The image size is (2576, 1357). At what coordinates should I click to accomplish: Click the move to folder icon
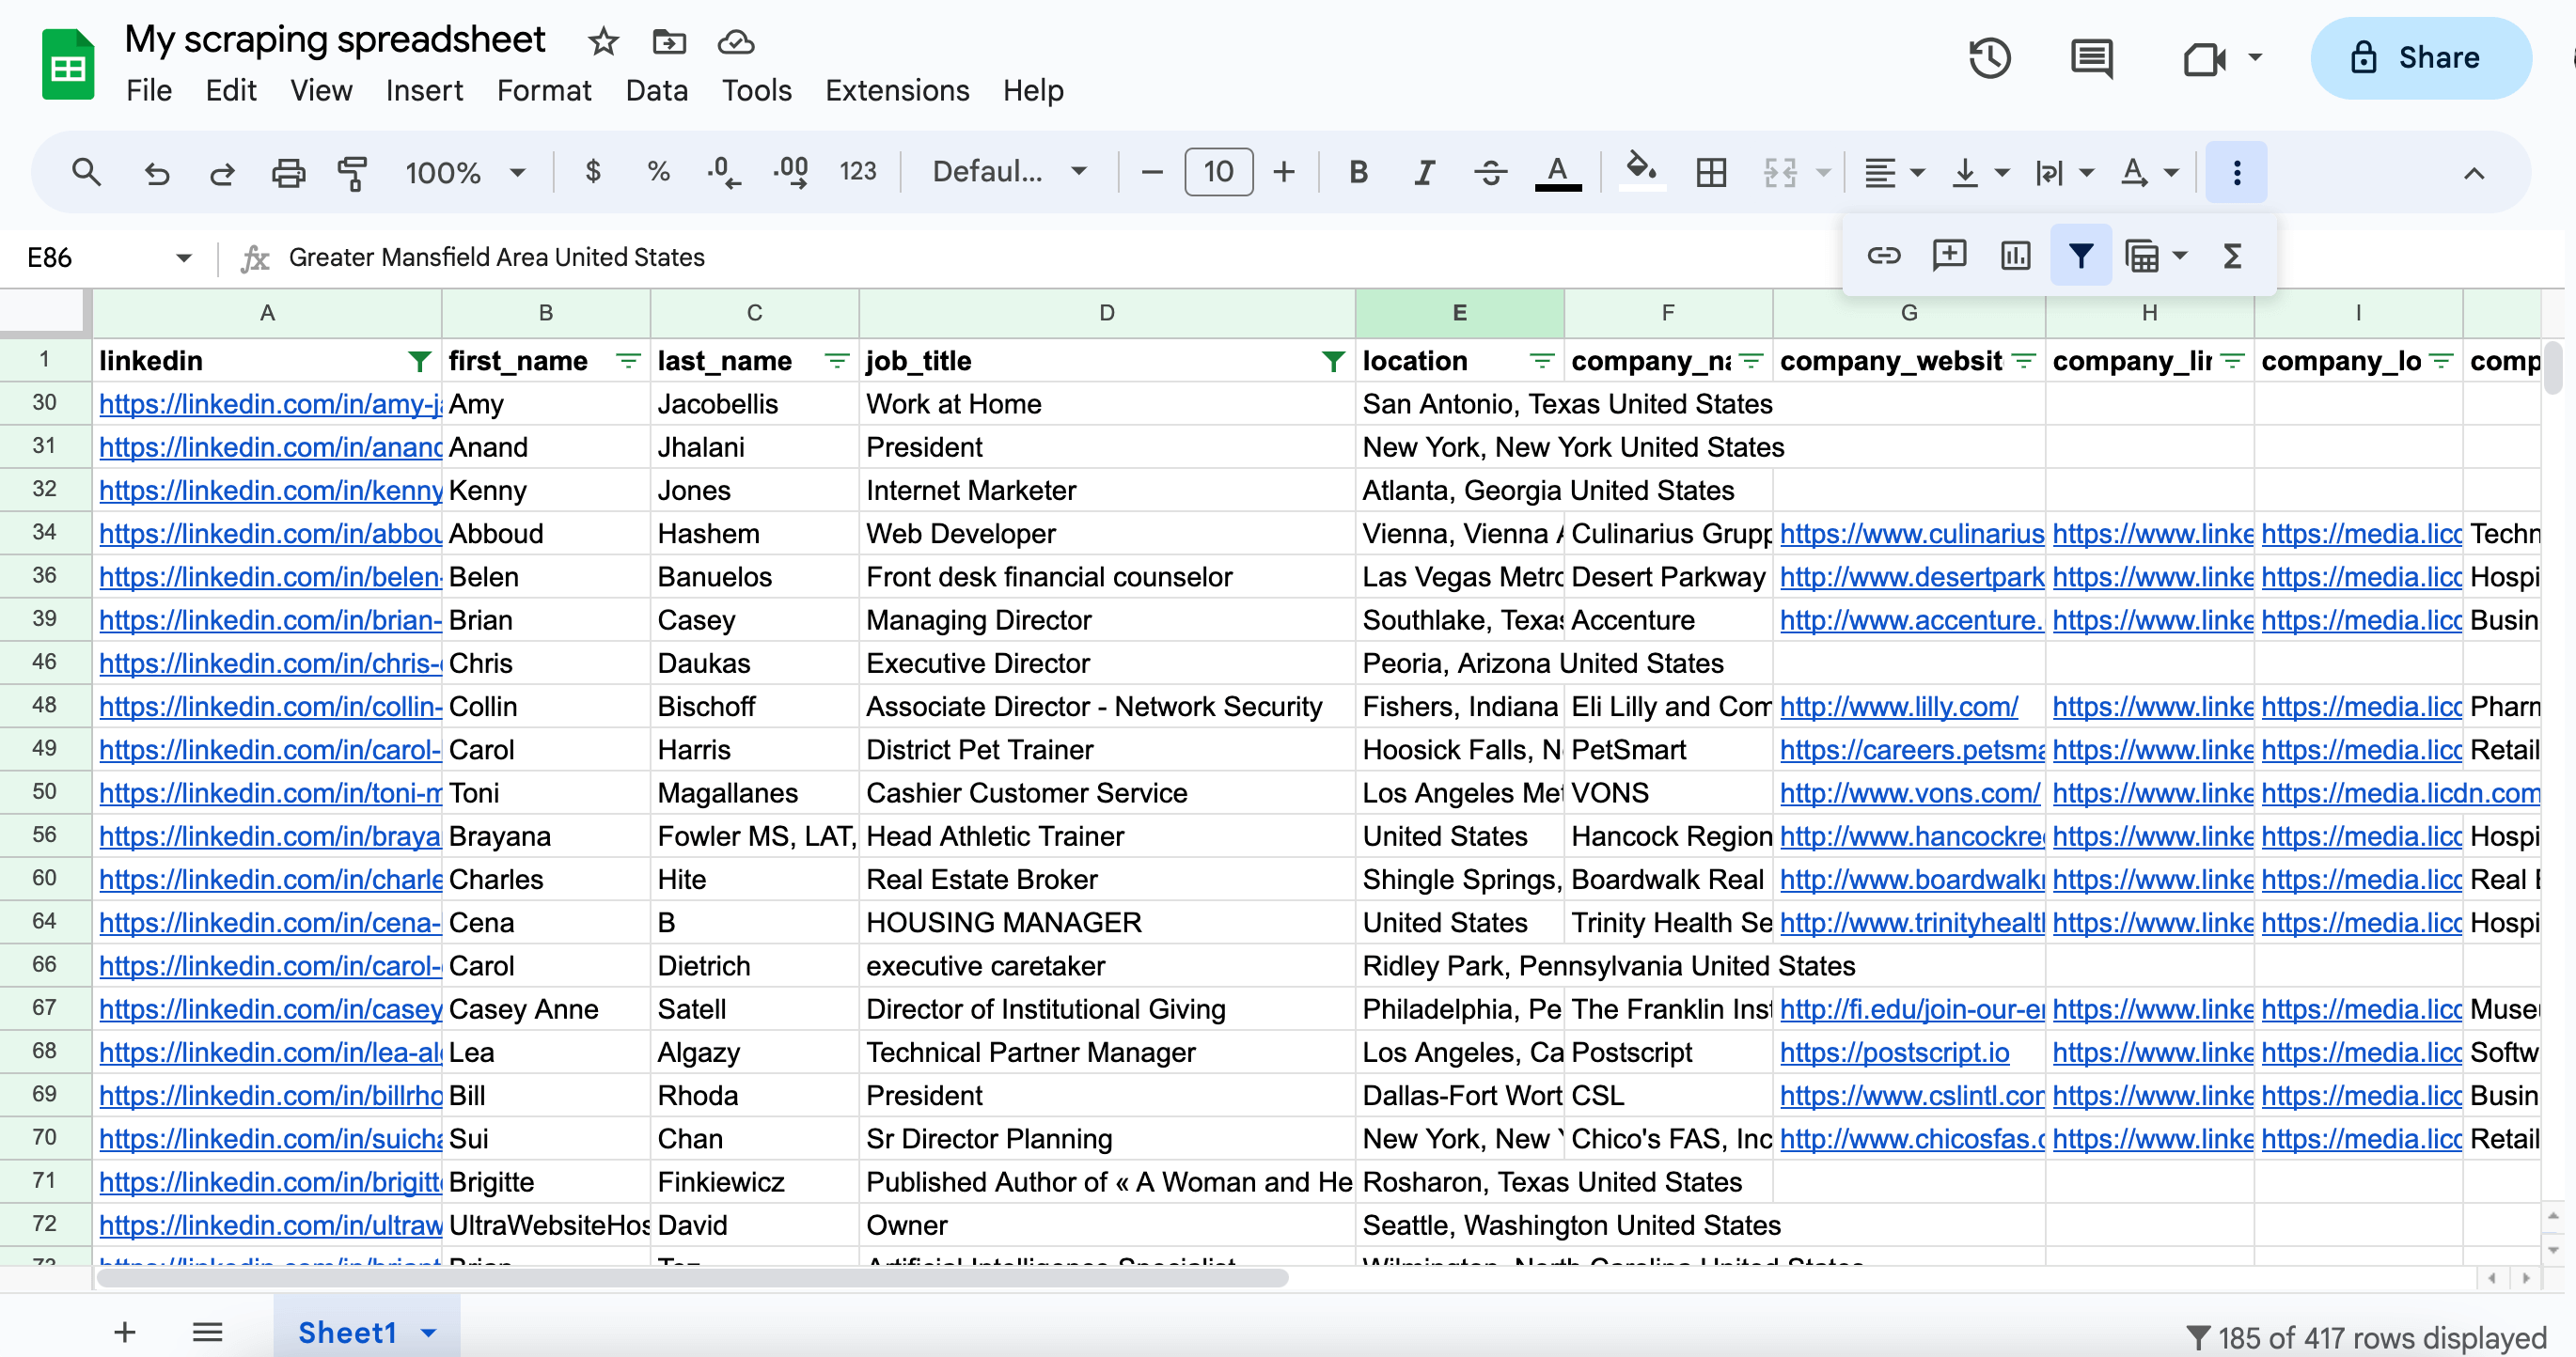(669, 42)
